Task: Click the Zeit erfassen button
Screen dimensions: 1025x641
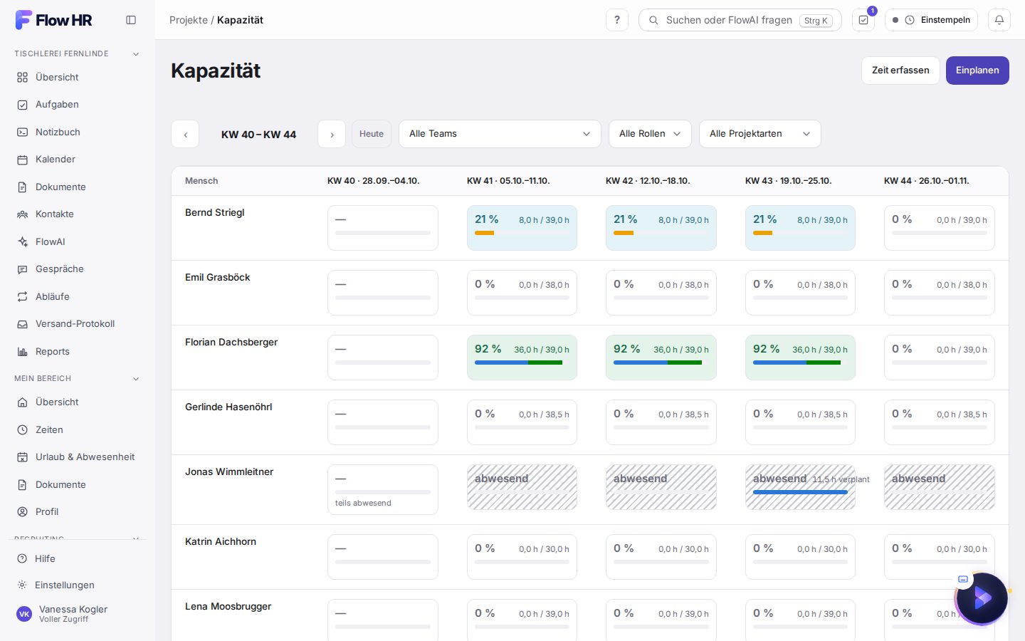Action: pyautogui.click(x=900, y=71)
